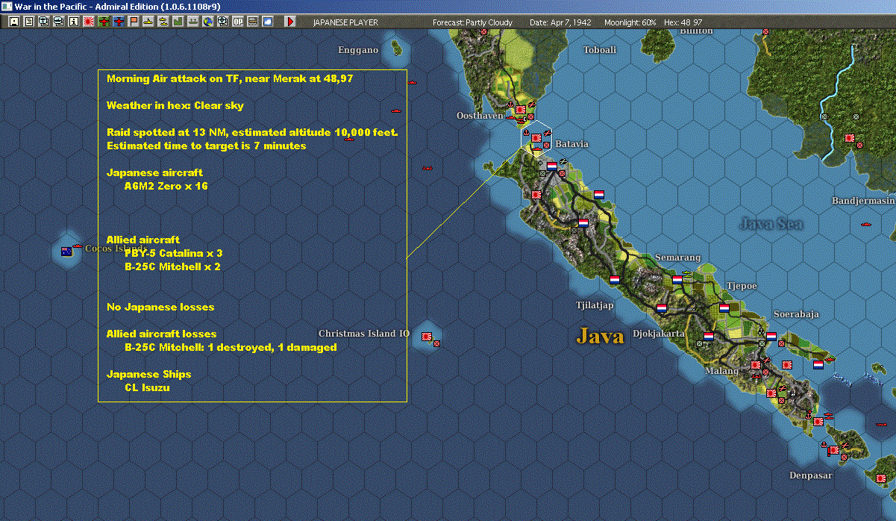Click the 'CL Isuzu' ship entry
Screen dimensions: 896x521
pyautogui.click(x=148, y=387)
